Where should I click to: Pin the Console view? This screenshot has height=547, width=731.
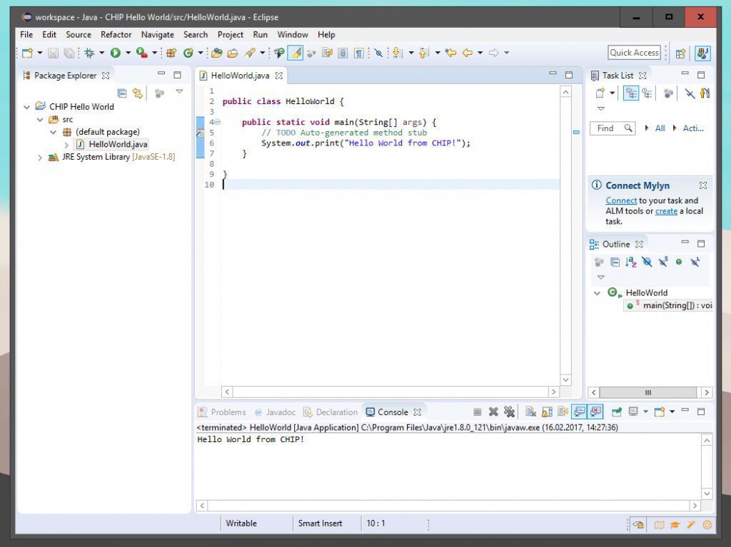pos(615,411)
